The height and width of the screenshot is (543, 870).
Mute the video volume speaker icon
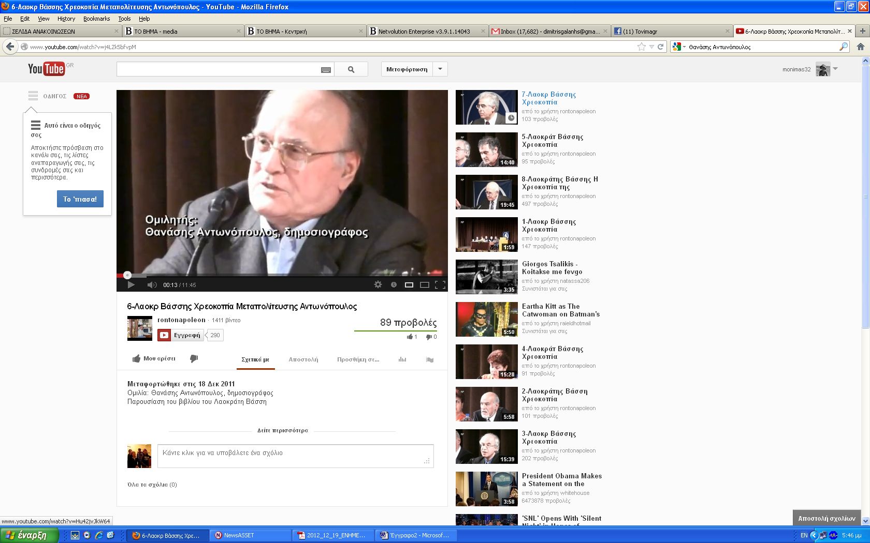coord(152,285)
